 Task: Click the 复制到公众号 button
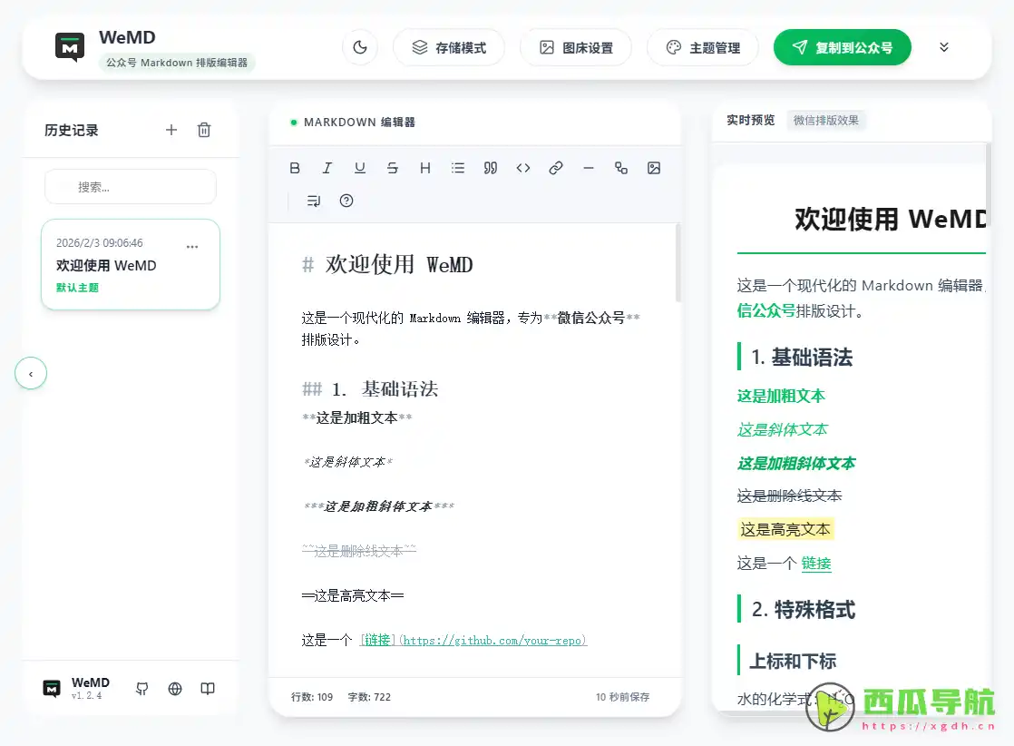pyautogui.click(x=842, y=46)
